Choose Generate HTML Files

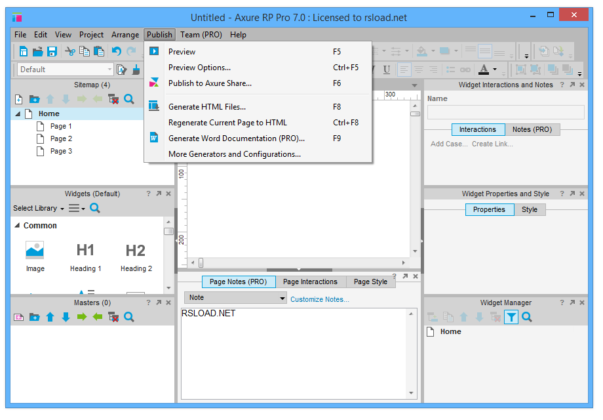[258, 107]
